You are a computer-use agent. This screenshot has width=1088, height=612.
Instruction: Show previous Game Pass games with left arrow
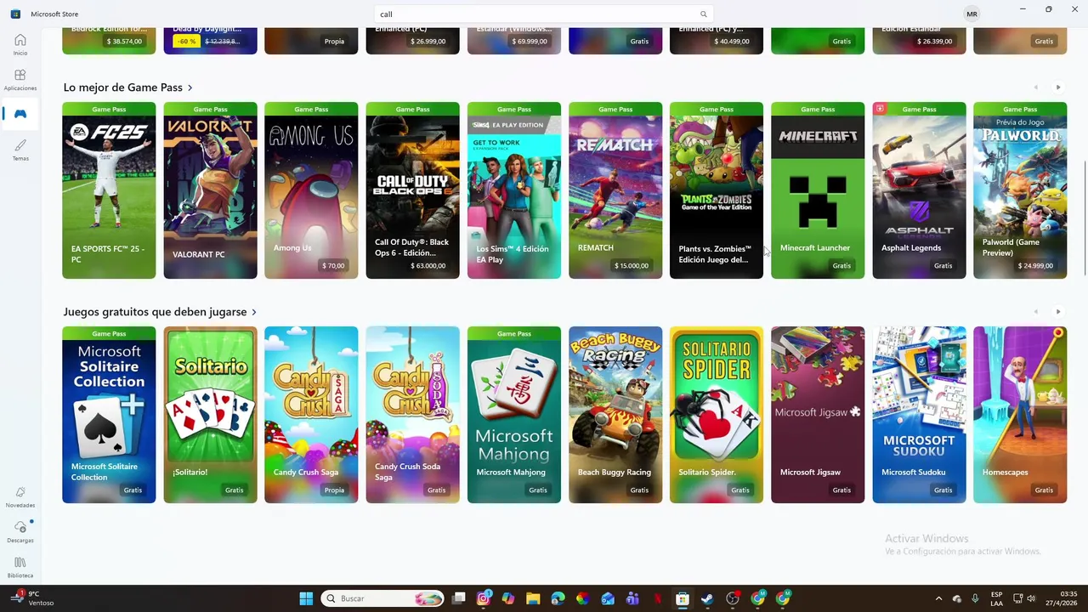click(x=1035, y=88)
